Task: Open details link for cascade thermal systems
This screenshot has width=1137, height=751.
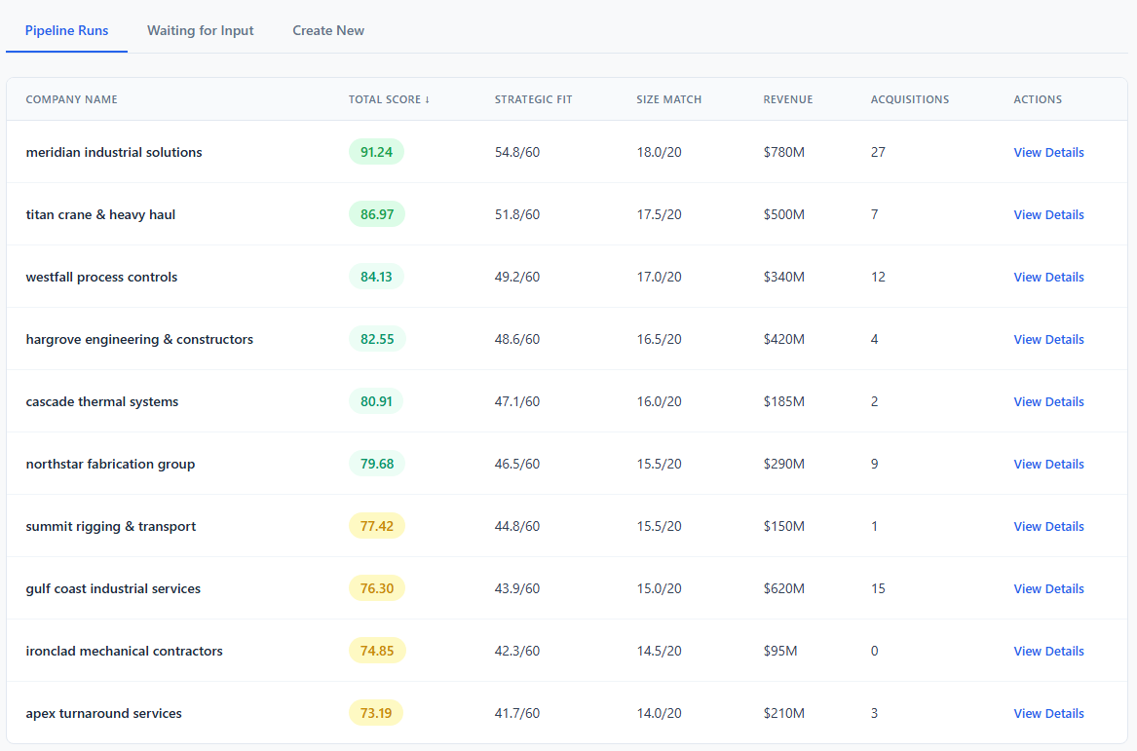Action: pos(1048,401)
